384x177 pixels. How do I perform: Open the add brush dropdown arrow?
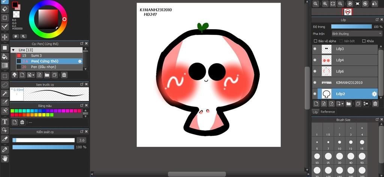[33, 75]
